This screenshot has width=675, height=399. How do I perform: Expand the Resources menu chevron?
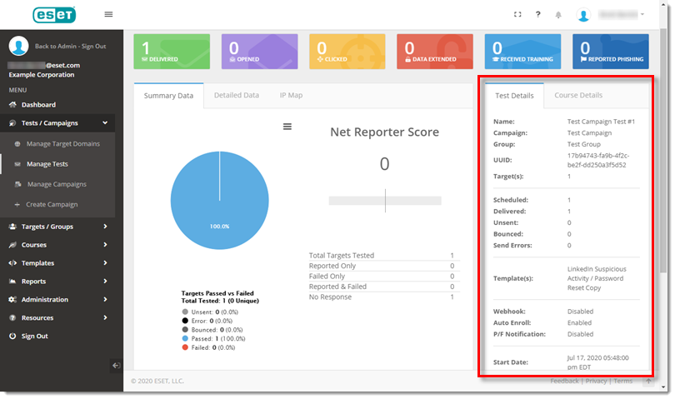tap(105, 317)
